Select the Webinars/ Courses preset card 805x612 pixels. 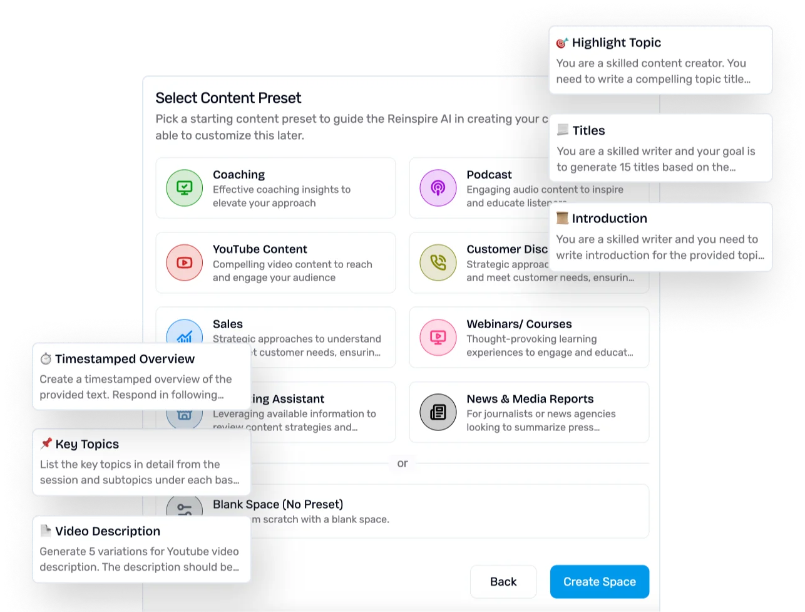coord(529,337)
